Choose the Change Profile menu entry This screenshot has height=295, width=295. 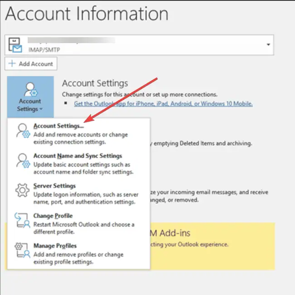[x=79, y=224]
